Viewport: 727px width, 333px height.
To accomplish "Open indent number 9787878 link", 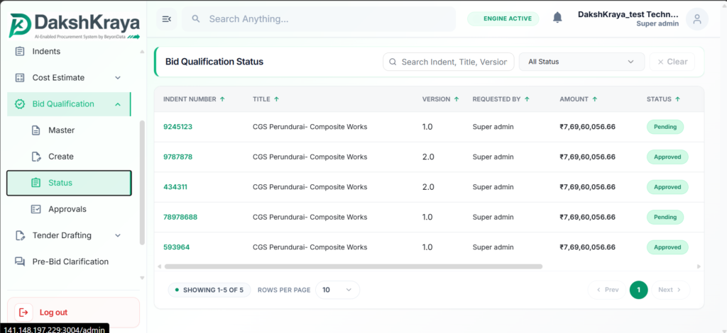I will tap(177, 157).
